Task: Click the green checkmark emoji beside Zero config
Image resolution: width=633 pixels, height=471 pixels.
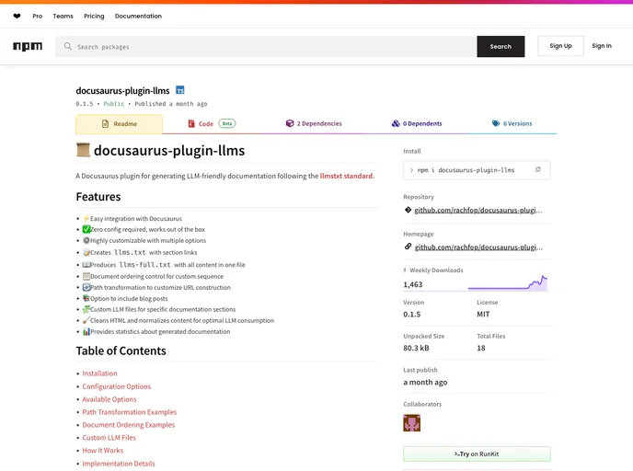Action: tap(86, 229)
